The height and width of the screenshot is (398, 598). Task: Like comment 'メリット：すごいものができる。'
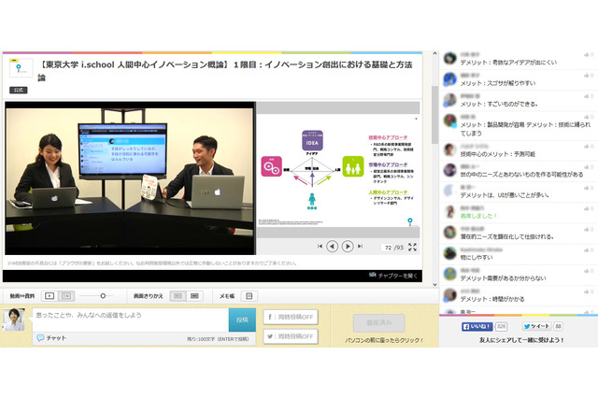pyautogui.click(x=589, y=96)
